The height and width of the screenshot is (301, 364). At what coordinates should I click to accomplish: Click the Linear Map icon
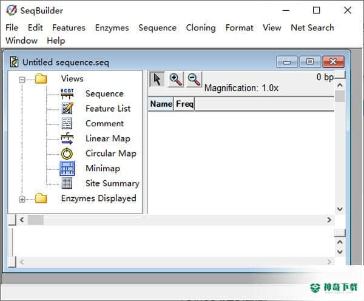coord(67,138)
